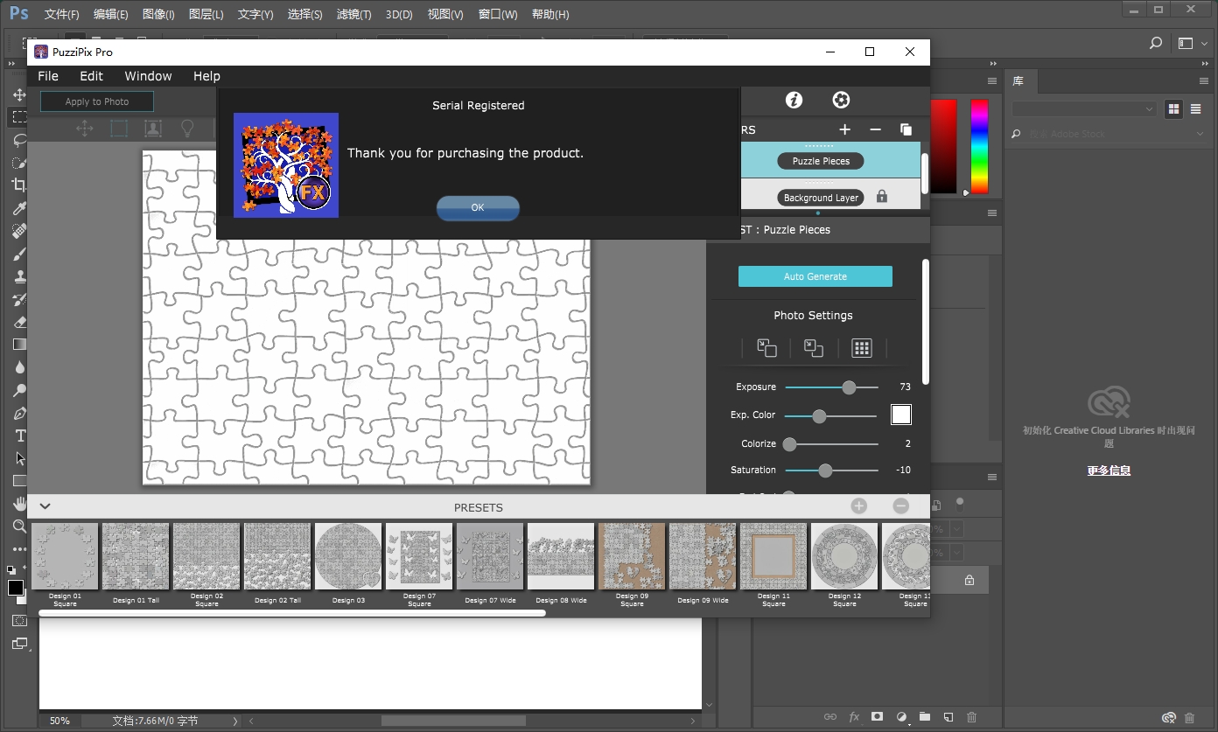Select the Gradient tool

pos(19,345)
